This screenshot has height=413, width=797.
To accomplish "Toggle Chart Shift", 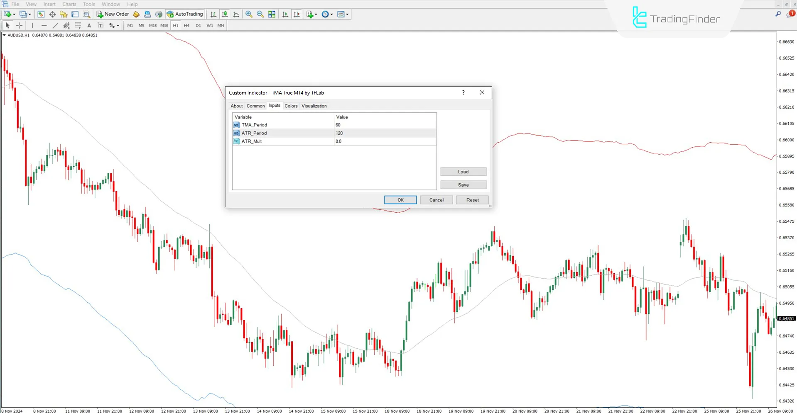I will coord(297,14).
